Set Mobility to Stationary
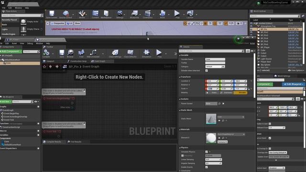Screen dimensions: 306x172 226,93
